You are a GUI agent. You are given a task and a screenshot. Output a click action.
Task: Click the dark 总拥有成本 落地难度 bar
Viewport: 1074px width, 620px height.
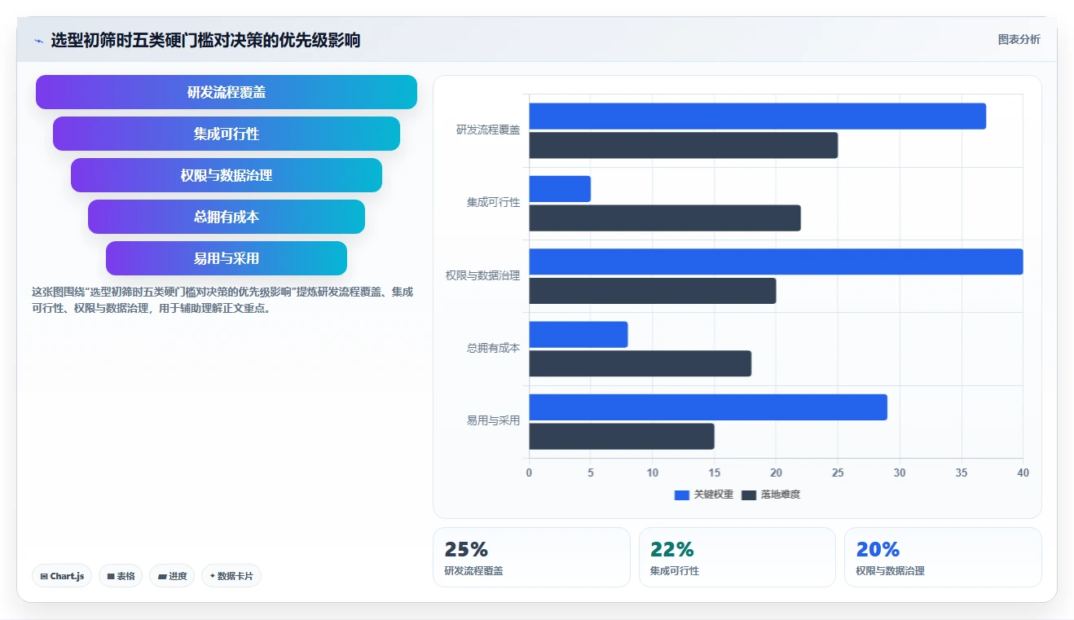(x=640, y=363)
